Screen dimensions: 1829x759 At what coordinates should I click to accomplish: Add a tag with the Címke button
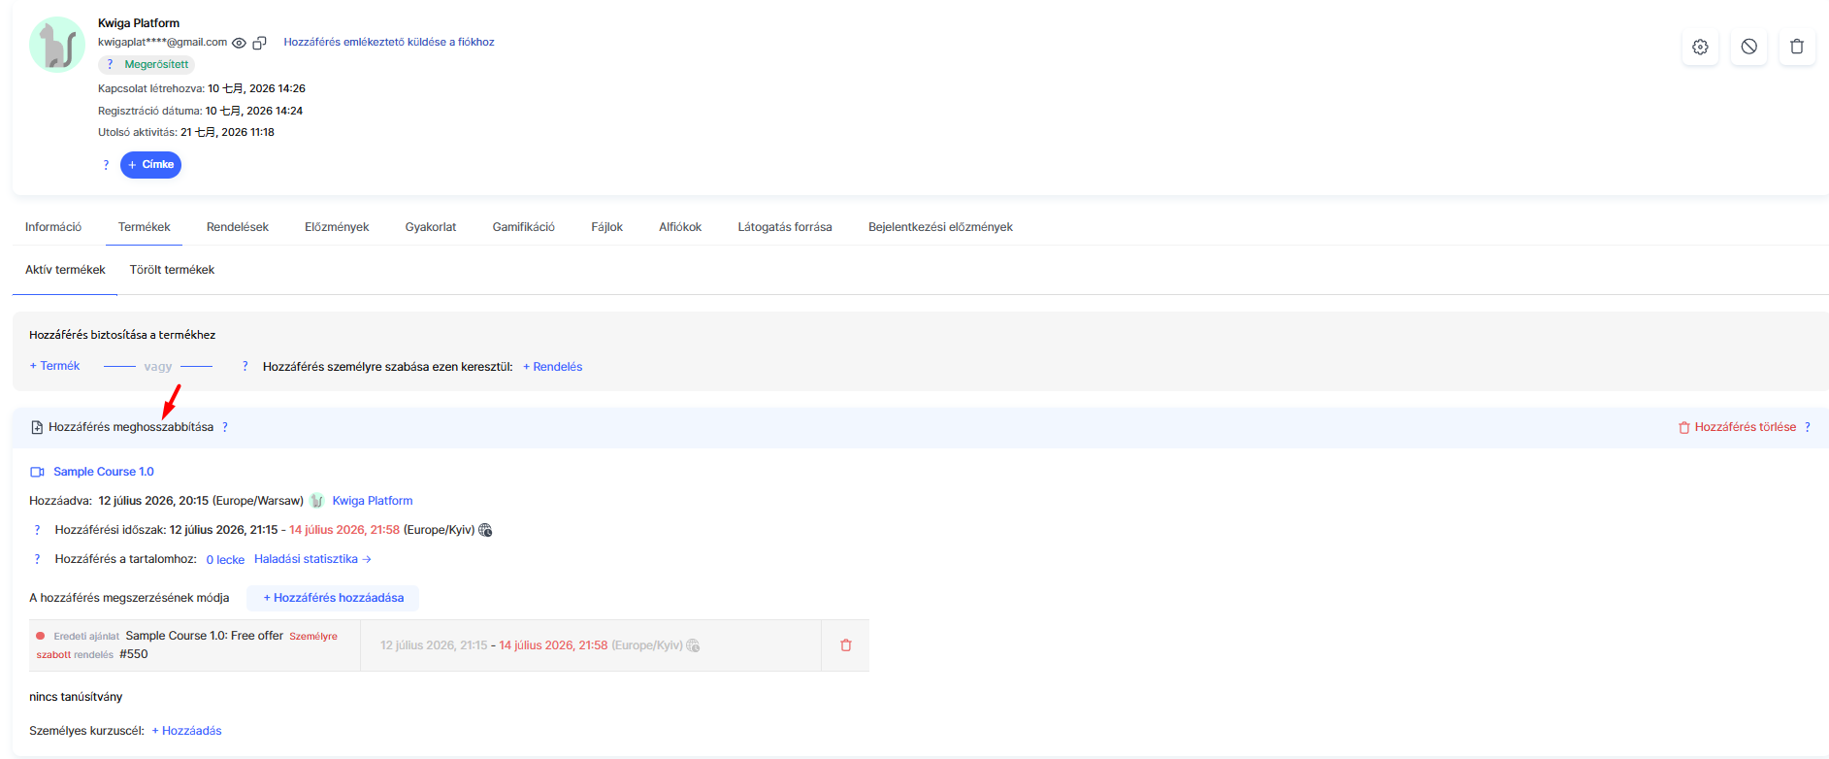click(x=150, y=165)
